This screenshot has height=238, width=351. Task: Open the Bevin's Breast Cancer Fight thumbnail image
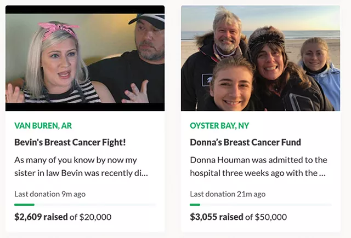pyautogui.click(x=85, y=58)
